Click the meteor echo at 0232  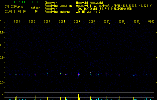click(x=35, y=74)
